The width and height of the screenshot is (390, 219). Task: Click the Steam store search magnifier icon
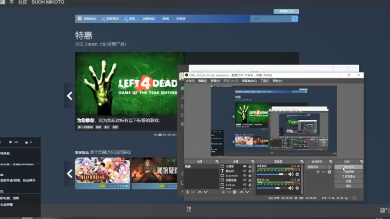(295, 18)
